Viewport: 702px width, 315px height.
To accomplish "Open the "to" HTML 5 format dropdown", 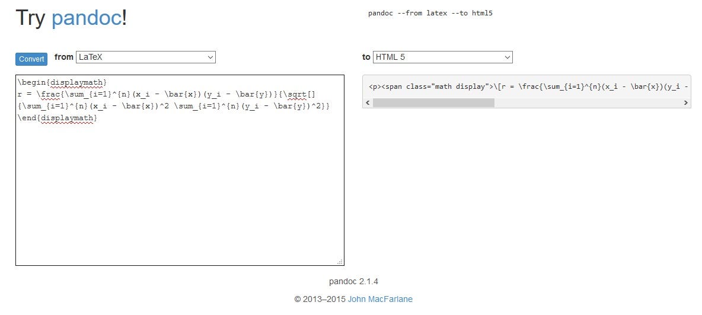I will click(x=442, y=57).
